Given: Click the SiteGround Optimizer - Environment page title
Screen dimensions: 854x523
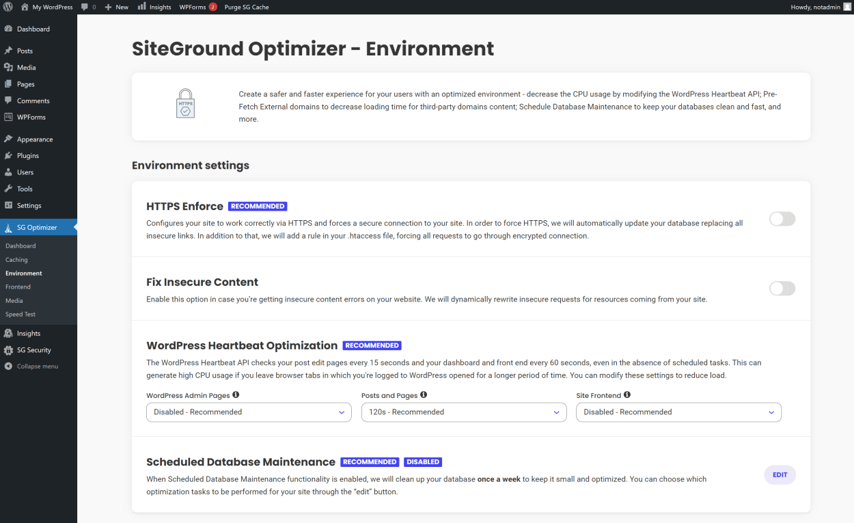Looking at the screenshot, I should (x=313, y=49).
